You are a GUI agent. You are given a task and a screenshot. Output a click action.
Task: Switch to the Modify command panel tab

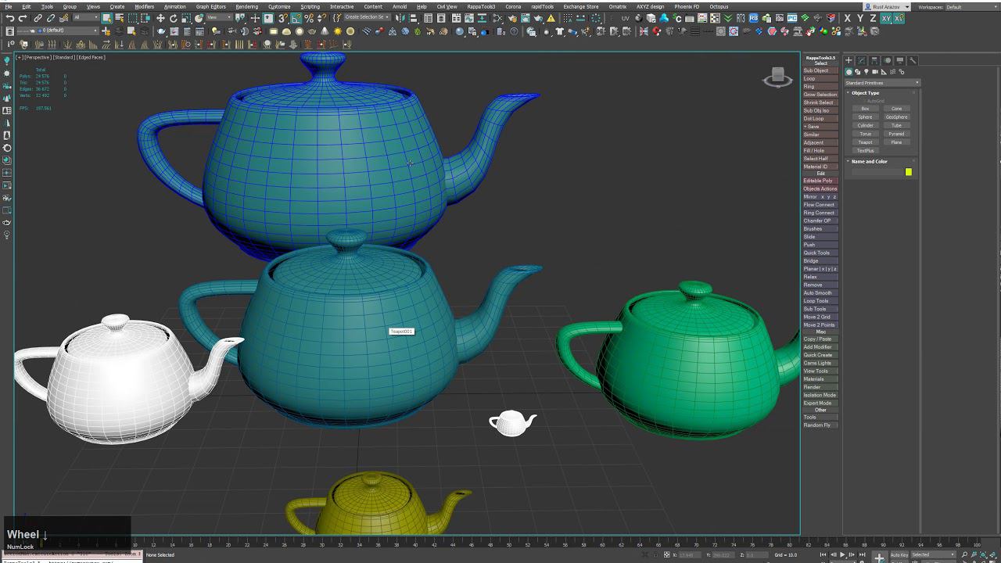click(861, 60)
